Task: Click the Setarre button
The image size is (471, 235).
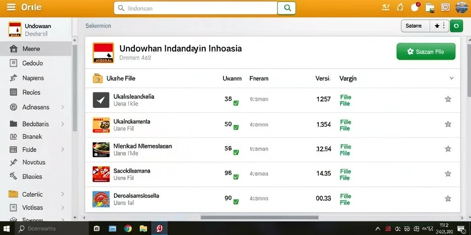Action: [415, 26]
